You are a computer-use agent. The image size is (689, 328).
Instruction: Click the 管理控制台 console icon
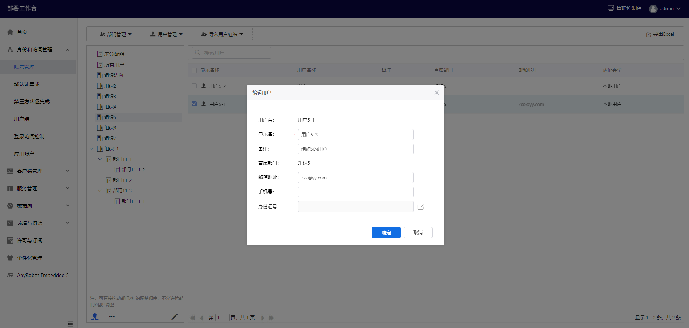point(611,8)
